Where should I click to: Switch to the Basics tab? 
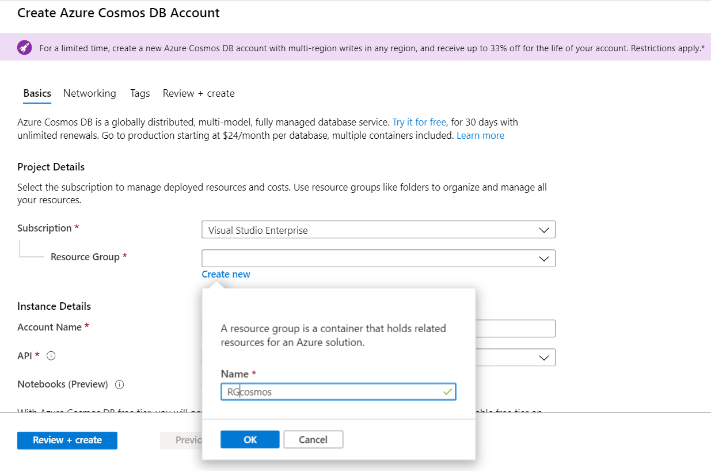(x=37, y=93)
